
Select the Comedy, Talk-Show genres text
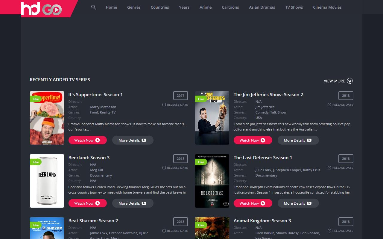271,112
